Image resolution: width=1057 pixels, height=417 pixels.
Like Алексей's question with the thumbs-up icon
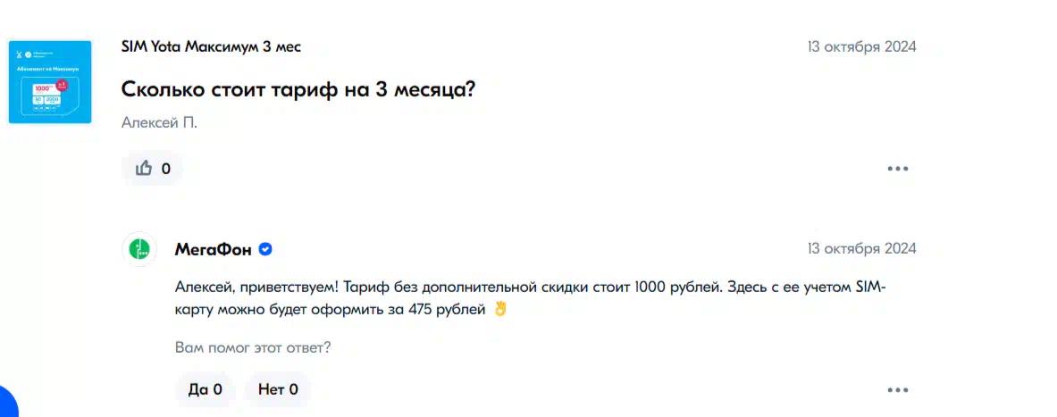[152, 169]
